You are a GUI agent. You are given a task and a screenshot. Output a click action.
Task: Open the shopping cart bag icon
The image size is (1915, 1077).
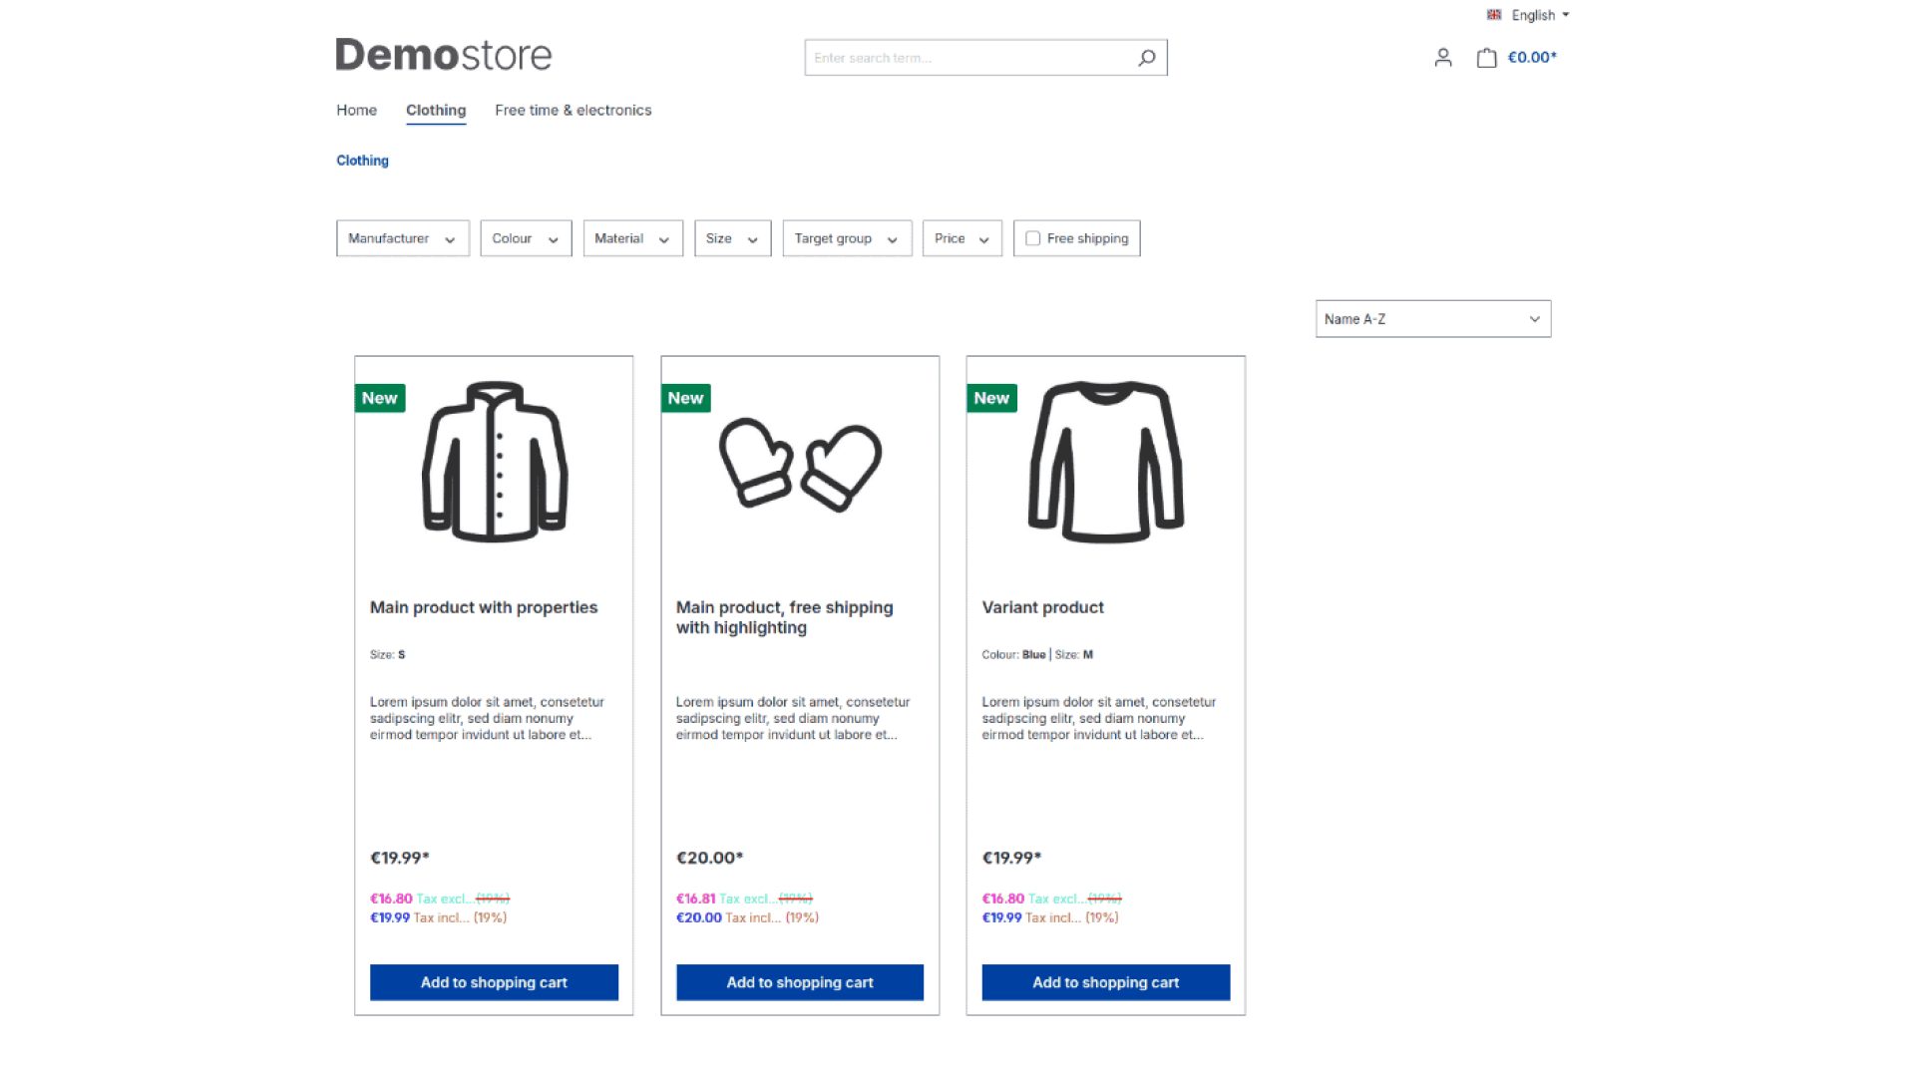1486,58
